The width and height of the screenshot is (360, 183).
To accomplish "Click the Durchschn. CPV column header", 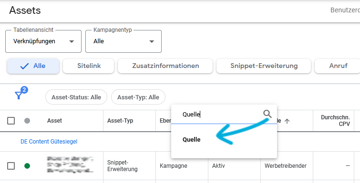I will click(x=335, y=121).
